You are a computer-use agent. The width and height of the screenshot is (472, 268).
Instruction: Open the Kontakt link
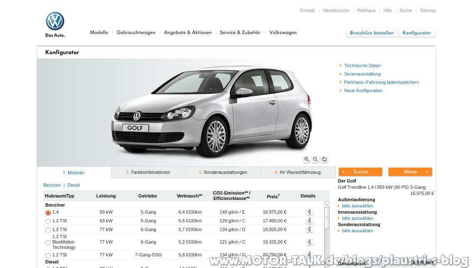click(x=307, y=10)
